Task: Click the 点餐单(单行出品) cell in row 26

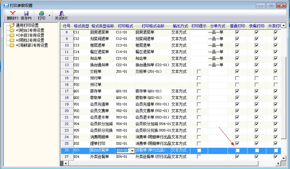Action: click(x=153, y=150)
